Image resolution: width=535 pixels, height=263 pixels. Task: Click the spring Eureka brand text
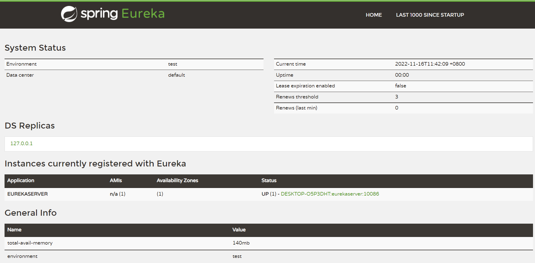(x=123, y=14)
